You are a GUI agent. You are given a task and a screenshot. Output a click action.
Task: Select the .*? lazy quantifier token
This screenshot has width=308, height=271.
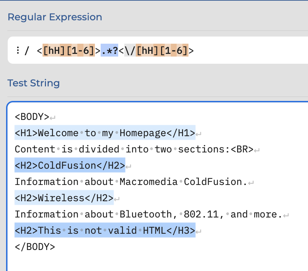pyautogui.click(x=109, y=50)
